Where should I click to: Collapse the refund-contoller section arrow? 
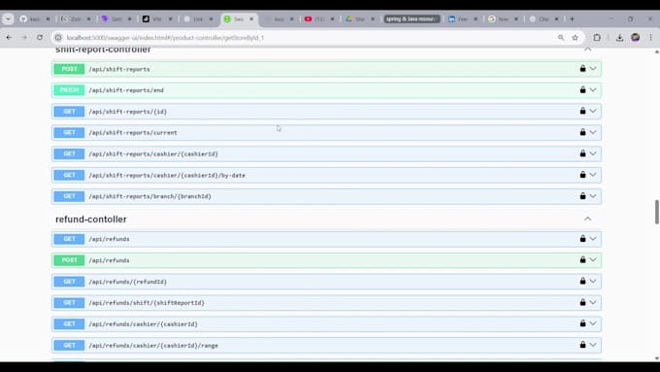[587, 219]
